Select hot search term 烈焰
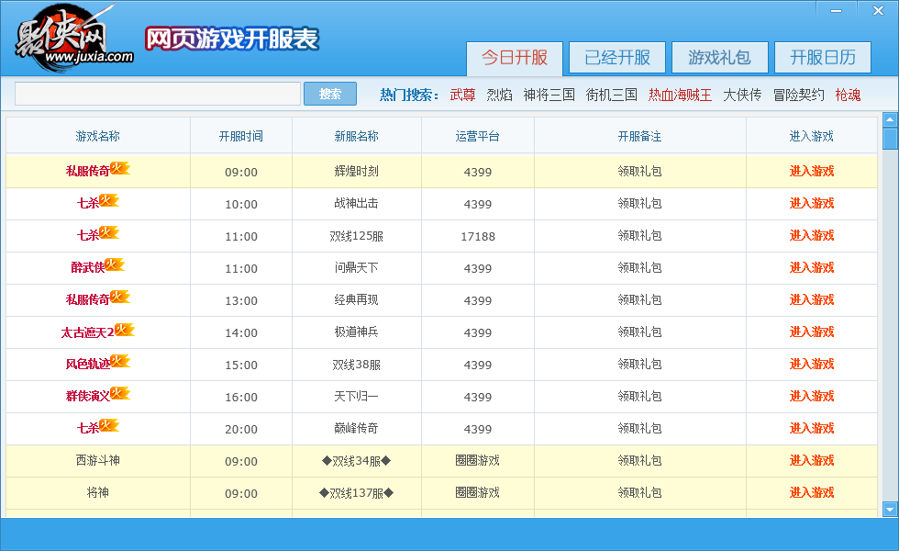 pyautogui.click(x=499, y=95)
